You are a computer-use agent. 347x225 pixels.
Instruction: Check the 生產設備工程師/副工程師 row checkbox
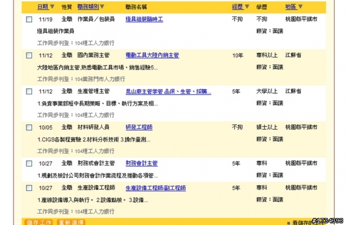(x=29, y=188)
